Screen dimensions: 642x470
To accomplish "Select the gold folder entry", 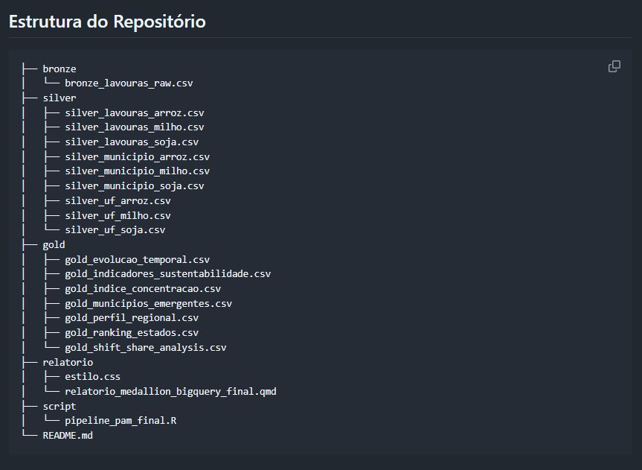I will (54, 244).
